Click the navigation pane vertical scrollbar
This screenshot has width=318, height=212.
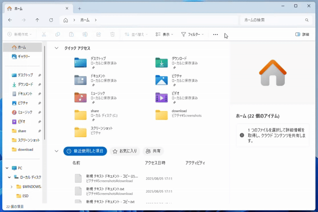[45, 93]
